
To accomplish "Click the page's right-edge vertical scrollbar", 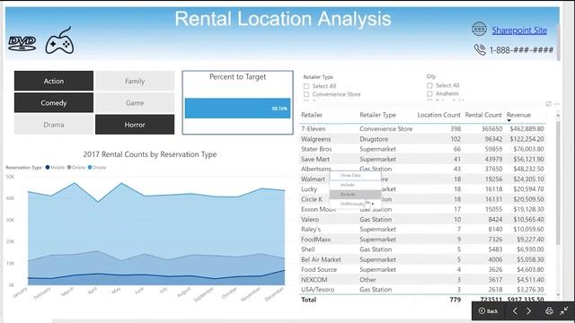I will (x=559, y=42).
